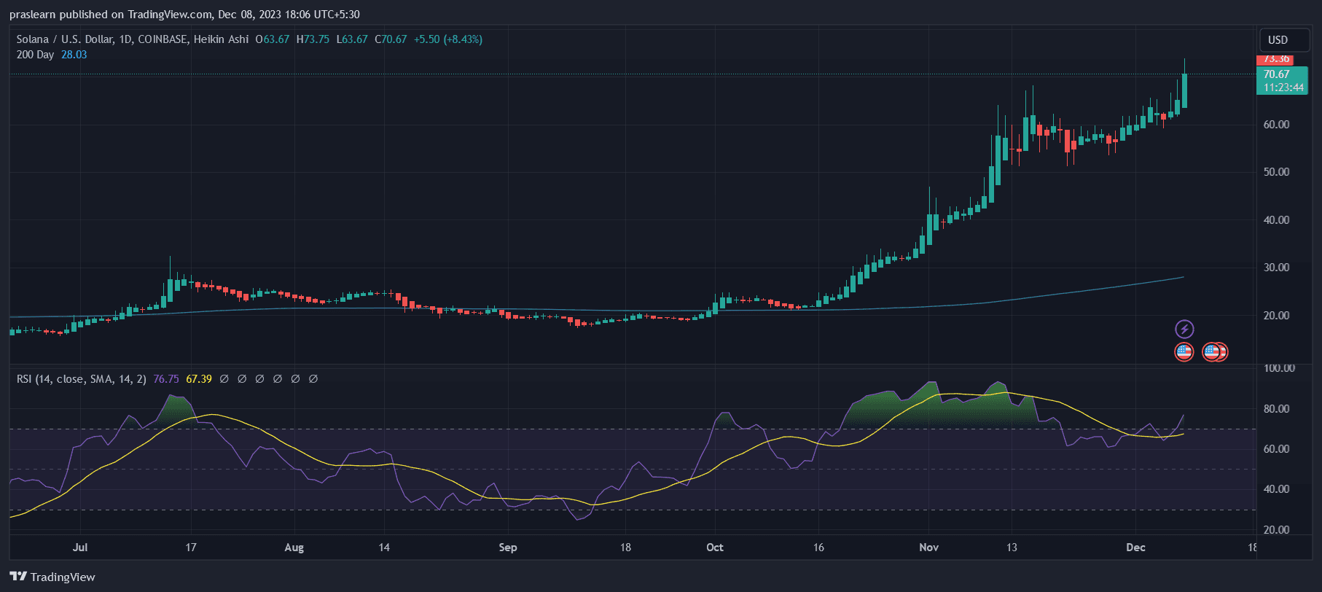
Task: Click the Oct label on the time axis
Action: point(714,548)
